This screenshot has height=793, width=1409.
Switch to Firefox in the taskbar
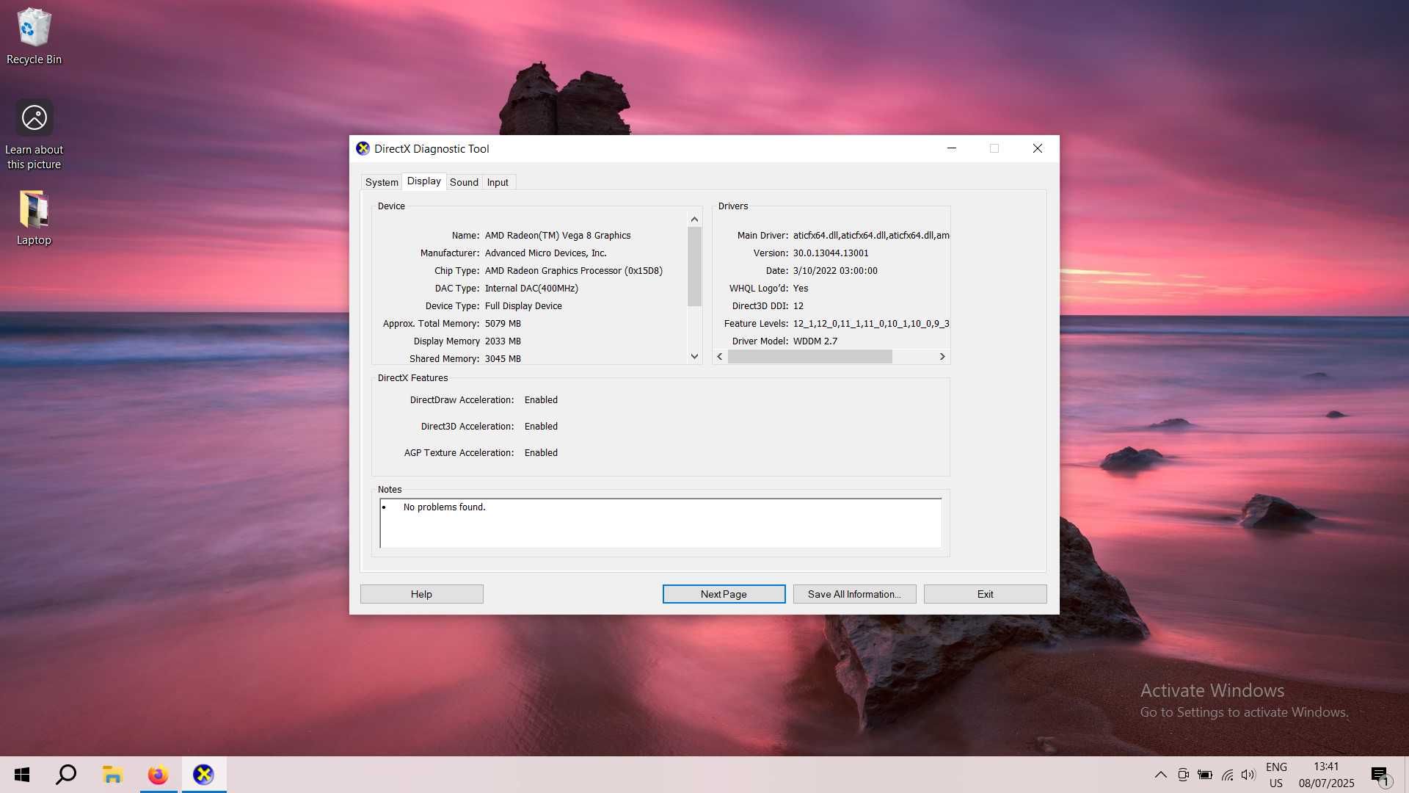coord(158,775)
